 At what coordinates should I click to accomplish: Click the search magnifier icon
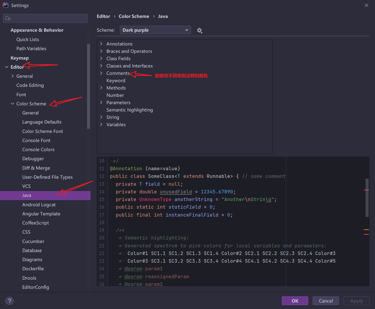[8, 18]
